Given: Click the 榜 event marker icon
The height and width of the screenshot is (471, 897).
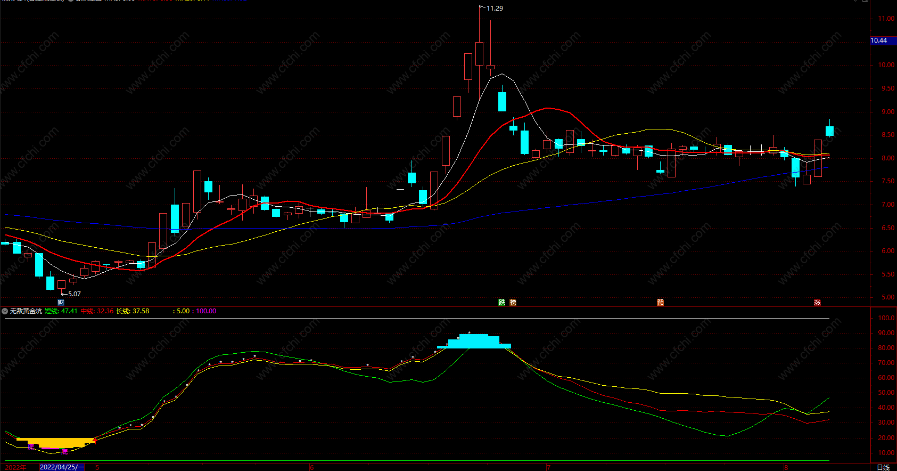Looking at the screenshot, I should (513, 303).
